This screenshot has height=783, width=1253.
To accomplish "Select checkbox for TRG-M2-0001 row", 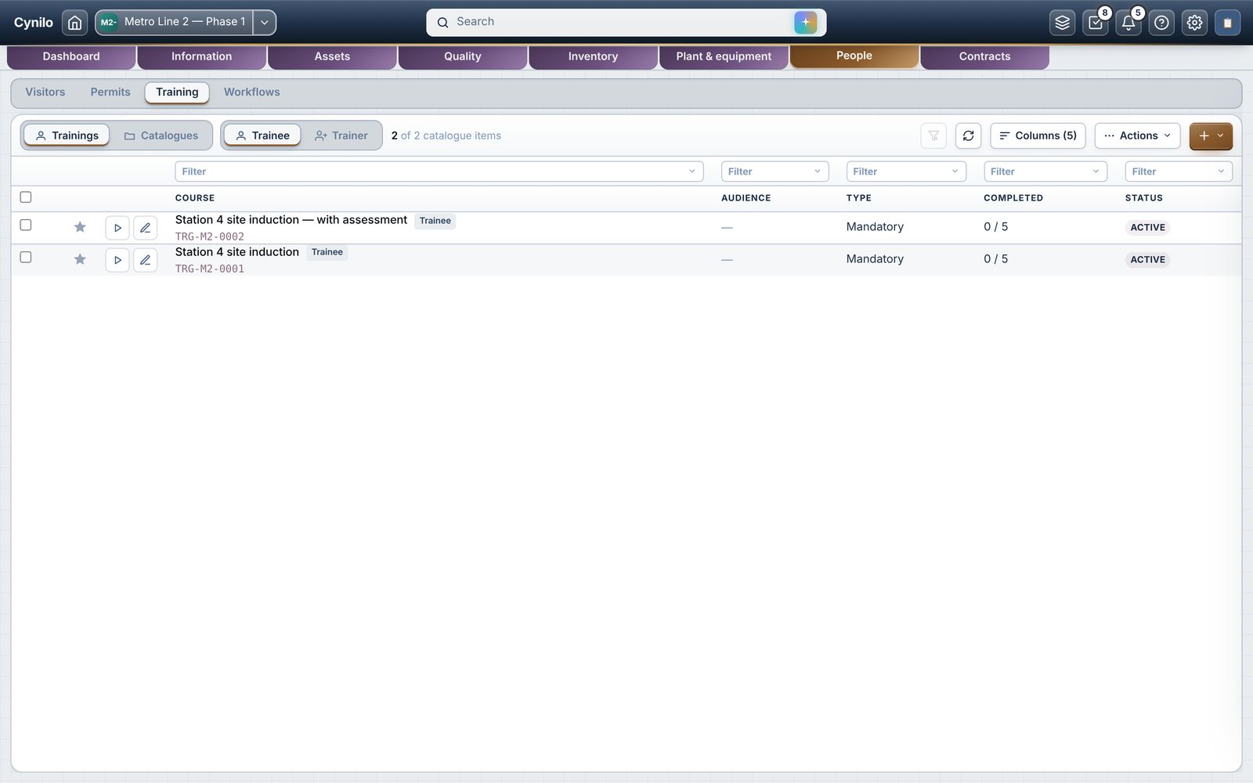I will (x=26, y=258).
